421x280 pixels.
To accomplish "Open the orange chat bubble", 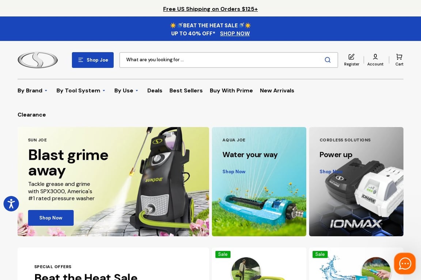I will pyautogui.click(x=405, y=264).
